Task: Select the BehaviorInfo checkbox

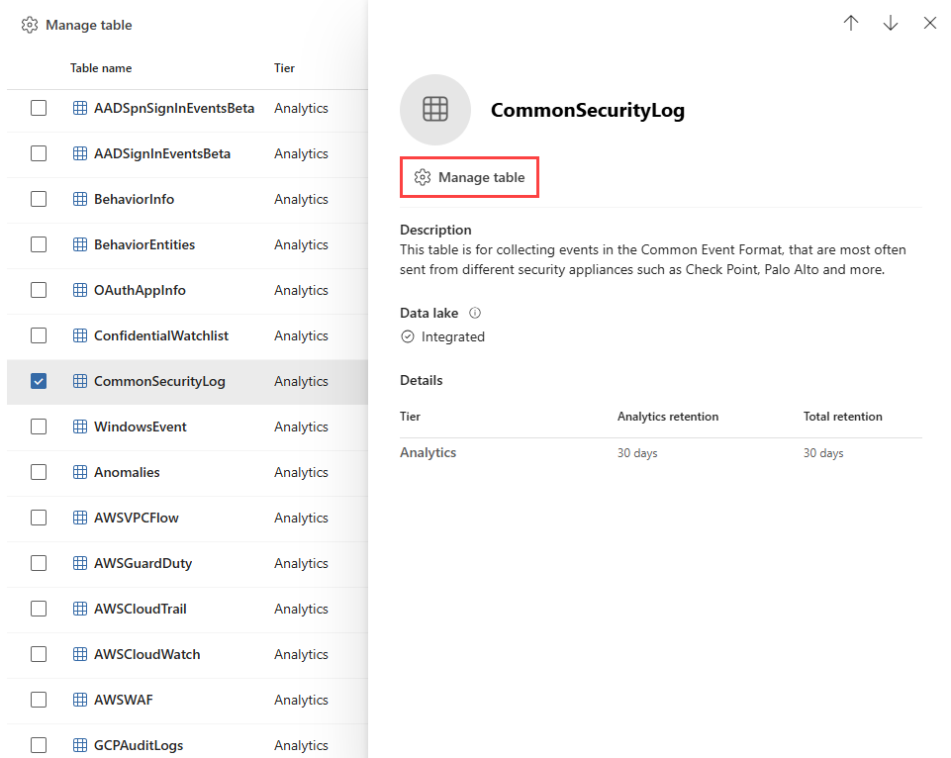Action: click(39, 199)
